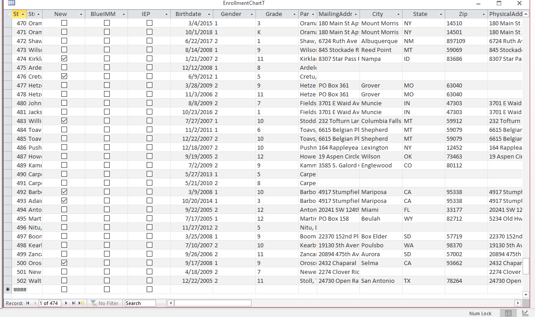The width and height of the screenshot is (535, 317).
Task: Jump to last record button
Action: 74,303
